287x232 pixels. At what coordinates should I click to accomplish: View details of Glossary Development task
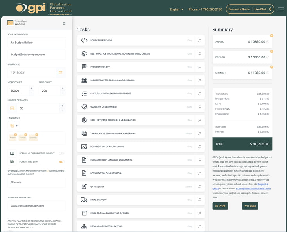200,107
